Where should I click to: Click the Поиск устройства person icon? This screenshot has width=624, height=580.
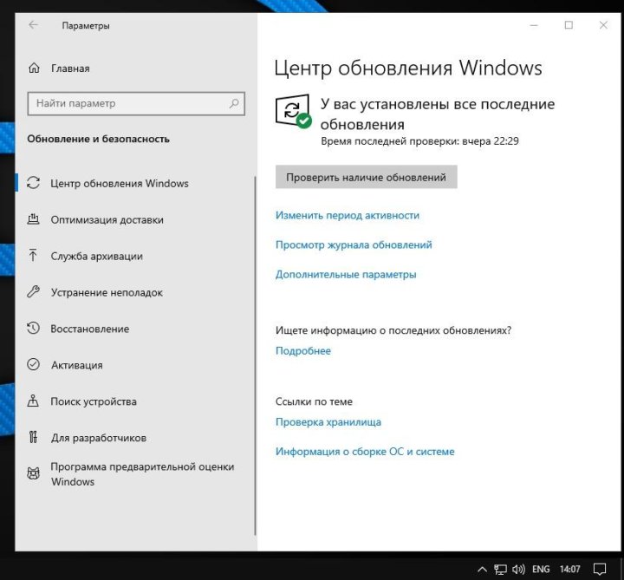click(x=34, y=401)
